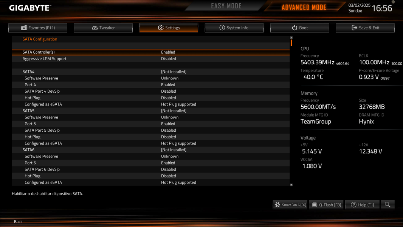
Task: Switch to the System Info. tab
Action: tap(234, 28)
